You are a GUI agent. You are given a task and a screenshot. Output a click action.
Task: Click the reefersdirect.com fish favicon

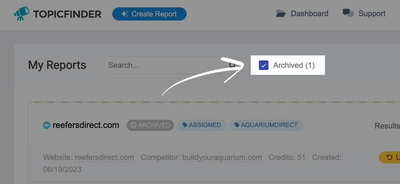pyautogui.click(x=46, y=125)
